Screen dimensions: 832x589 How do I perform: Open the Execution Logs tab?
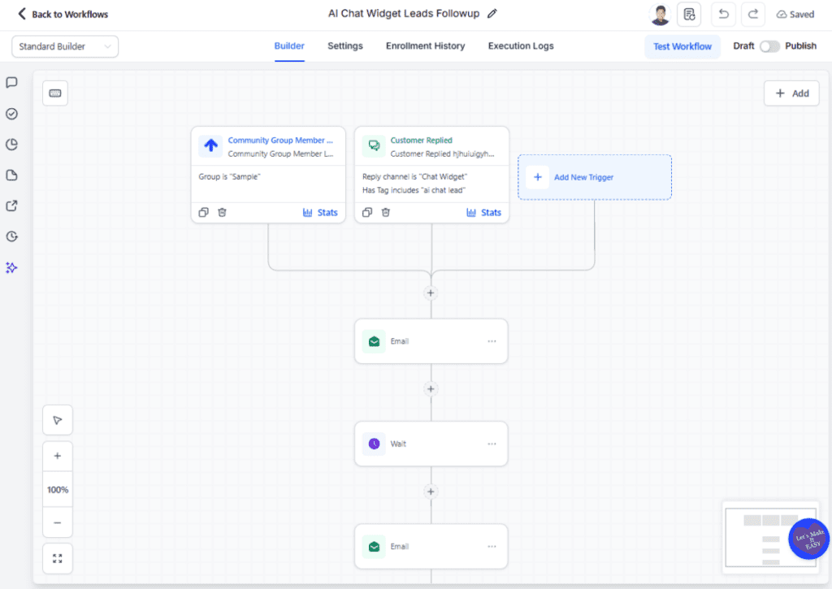tap(520, 46)
